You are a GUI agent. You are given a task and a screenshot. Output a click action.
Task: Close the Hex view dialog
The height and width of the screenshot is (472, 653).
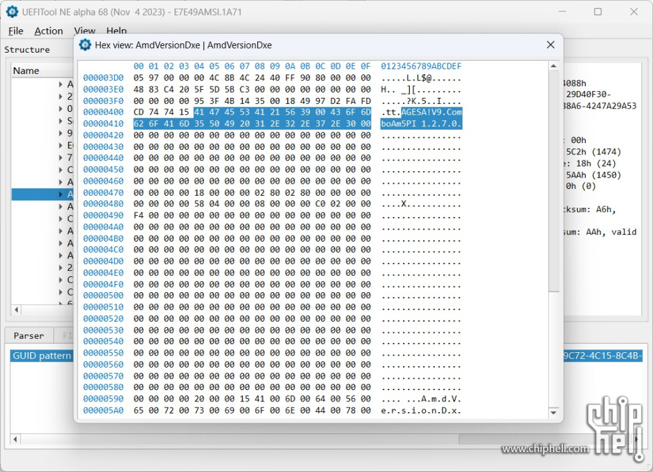(x=550, y=45)
